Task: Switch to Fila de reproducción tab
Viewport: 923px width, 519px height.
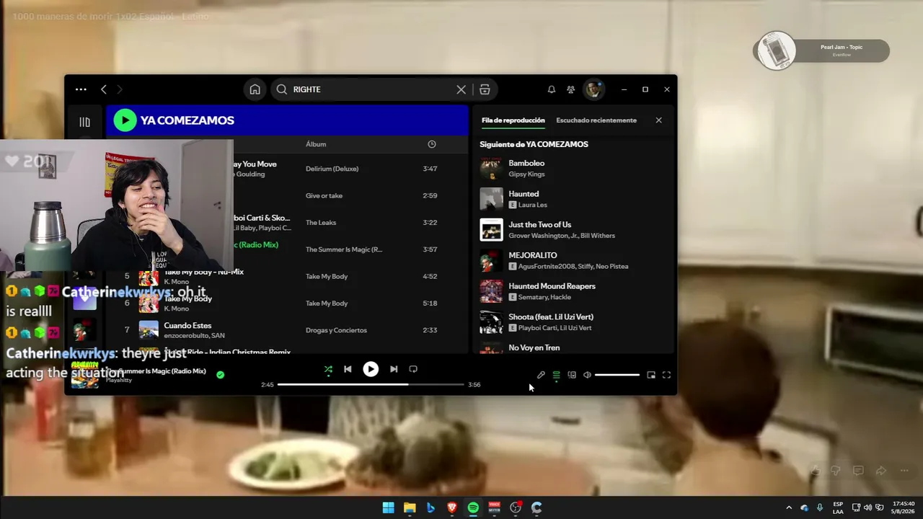Action: (513, 120)
